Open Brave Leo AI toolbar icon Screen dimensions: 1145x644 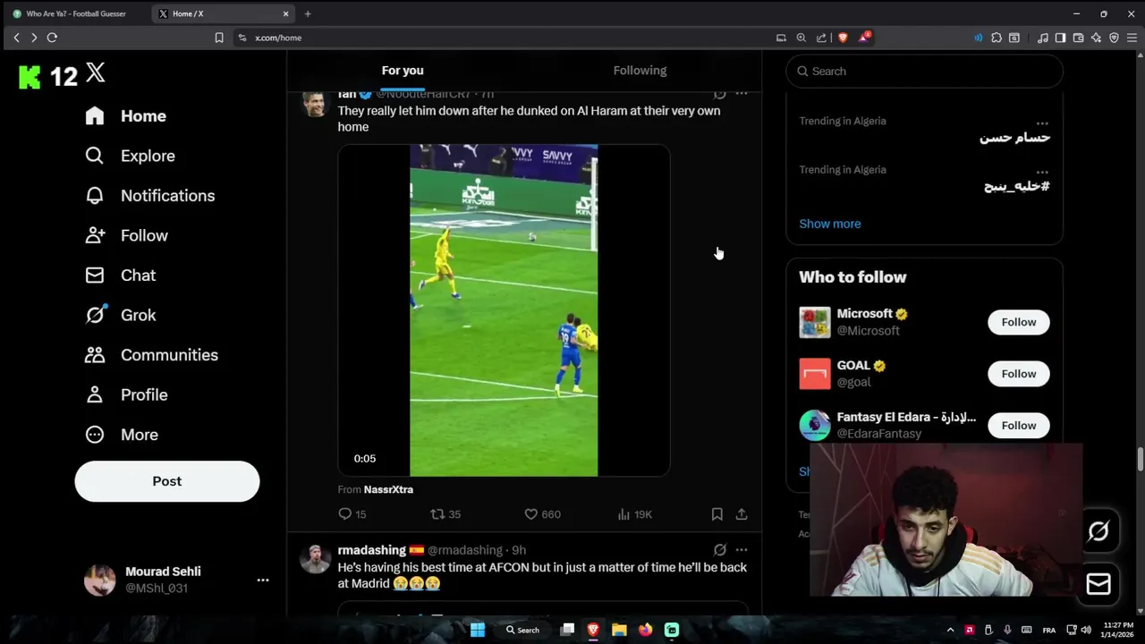click(x=1096, y=38)
